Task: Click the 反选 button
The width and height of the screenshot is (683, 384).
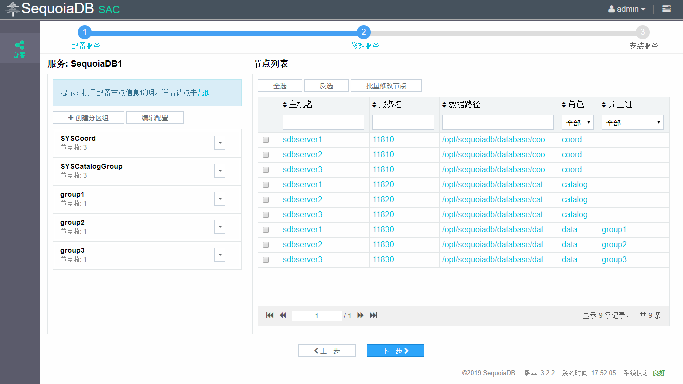Action: pyautogui.click(x=326, y=86)
